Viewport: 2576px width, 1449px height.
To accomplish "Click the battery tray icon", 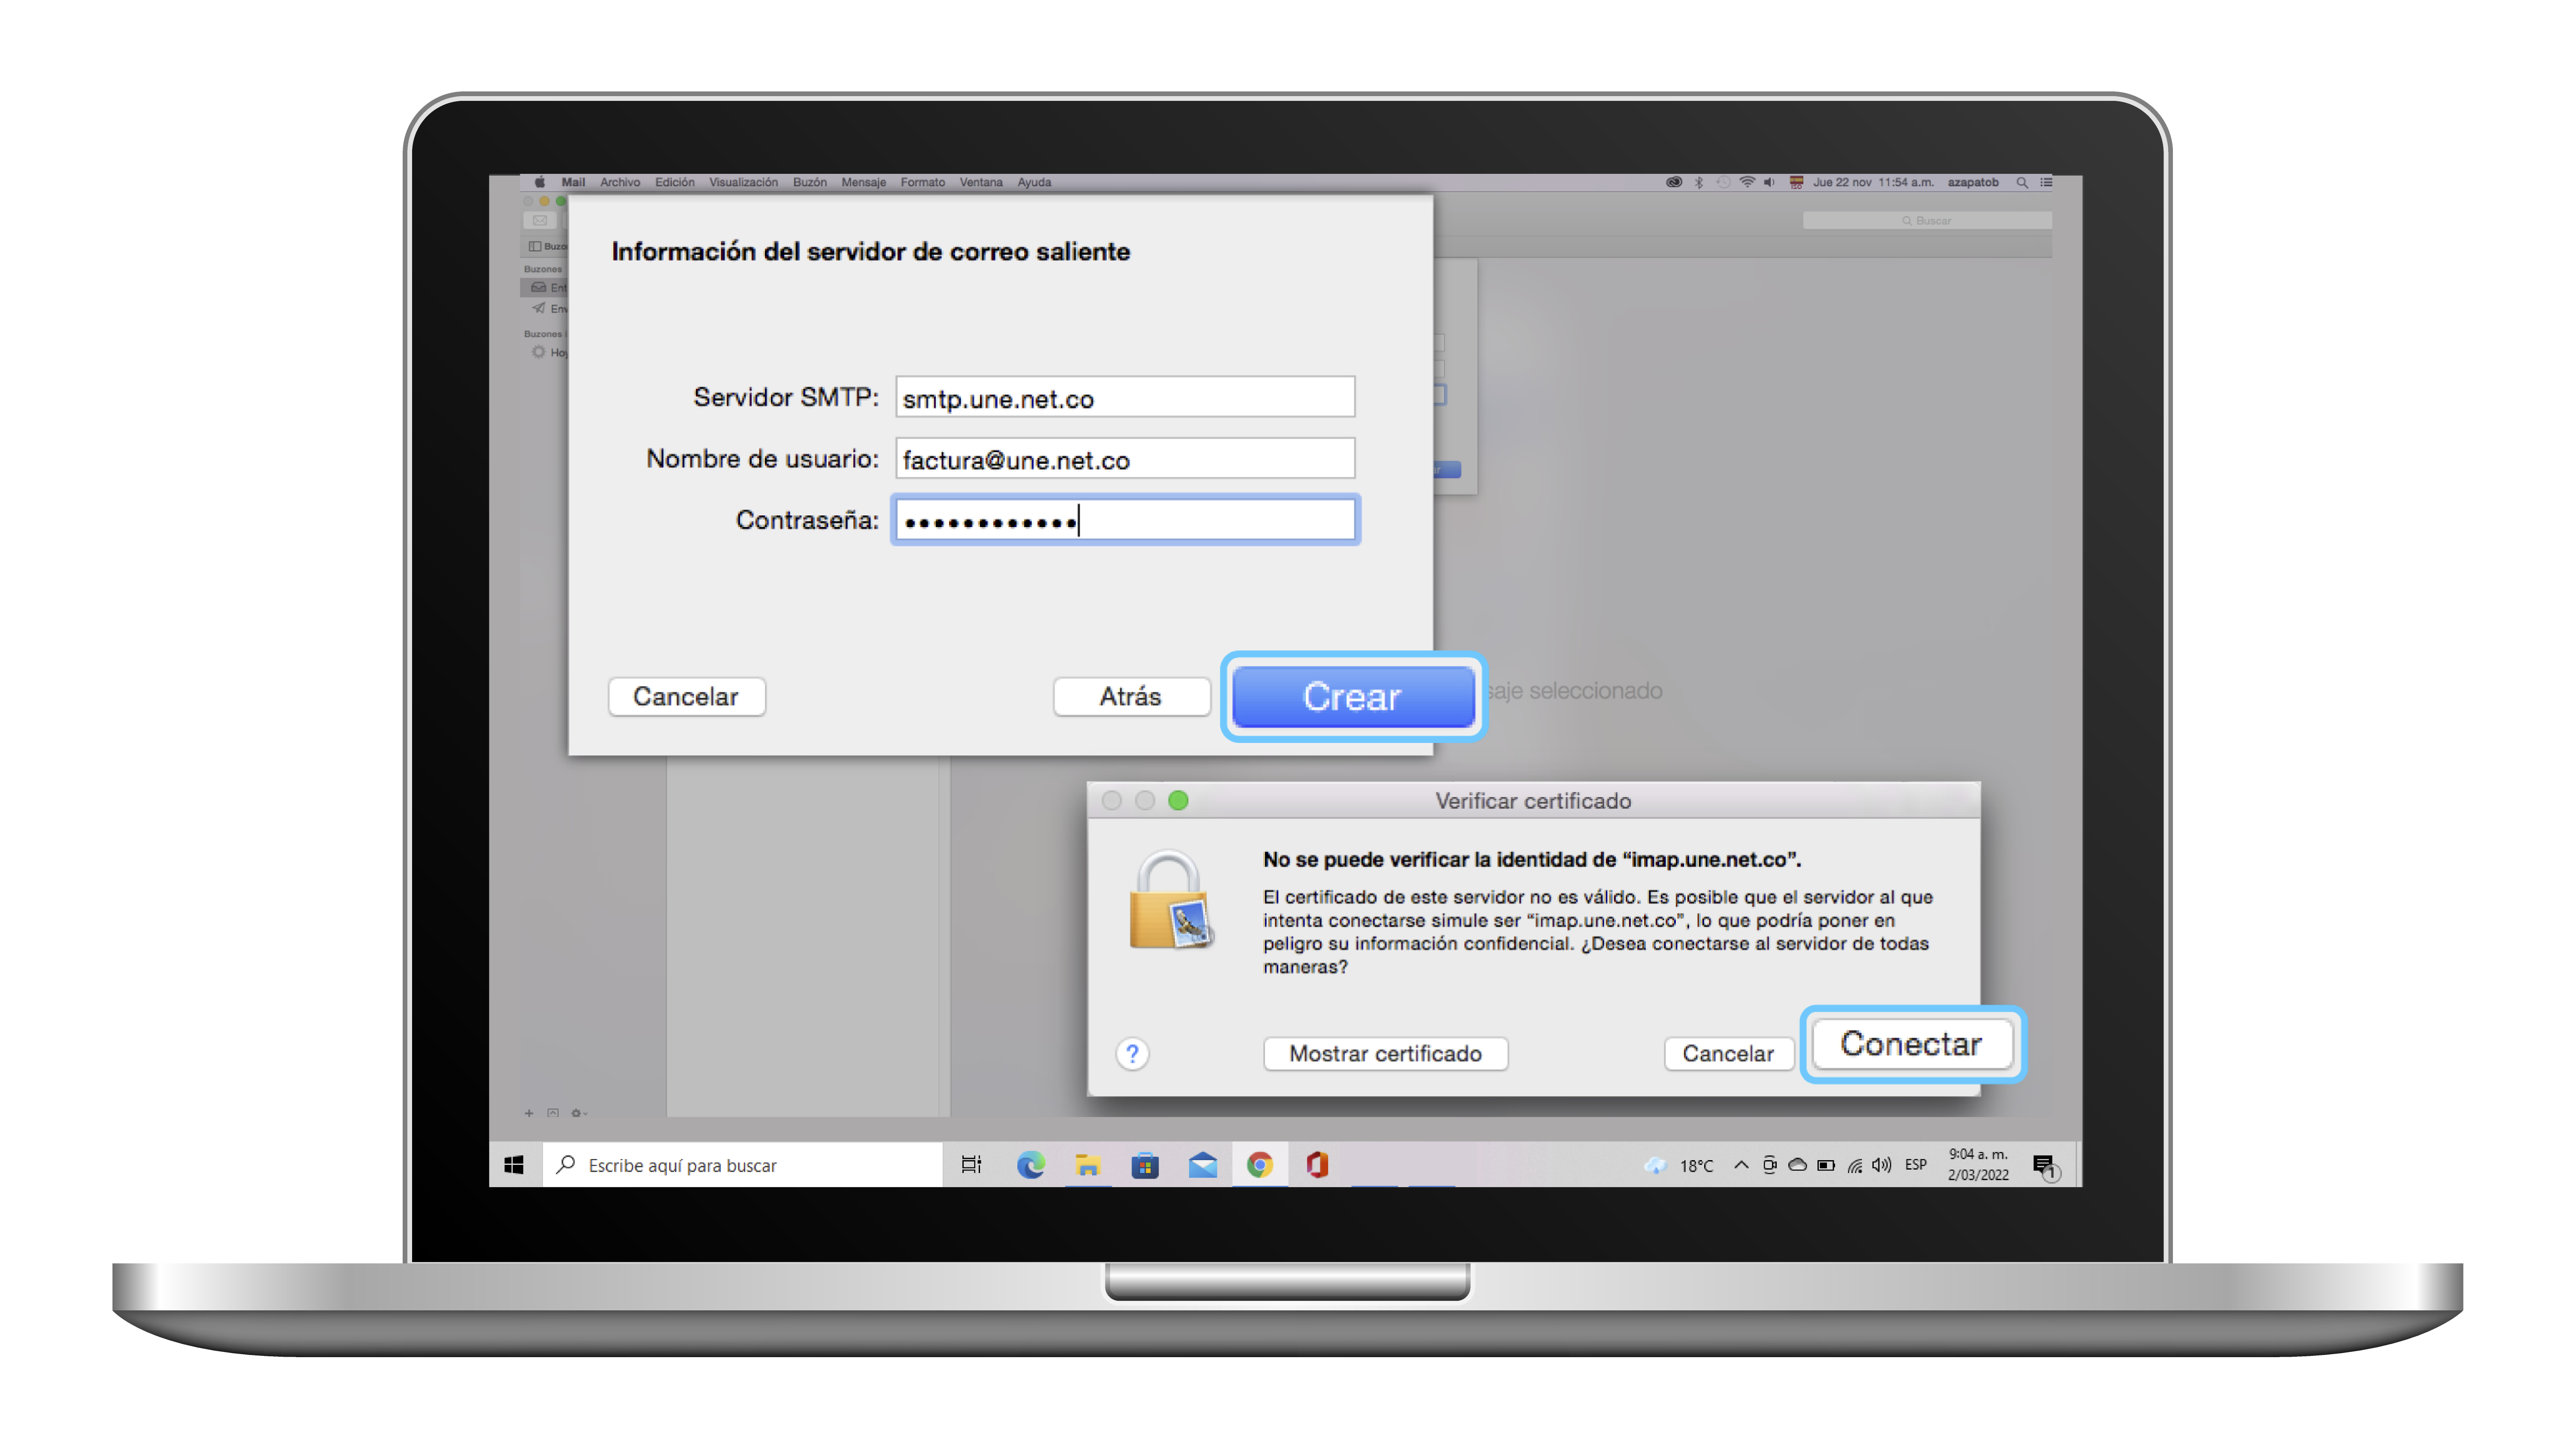I will (x=1826, y=1165).
